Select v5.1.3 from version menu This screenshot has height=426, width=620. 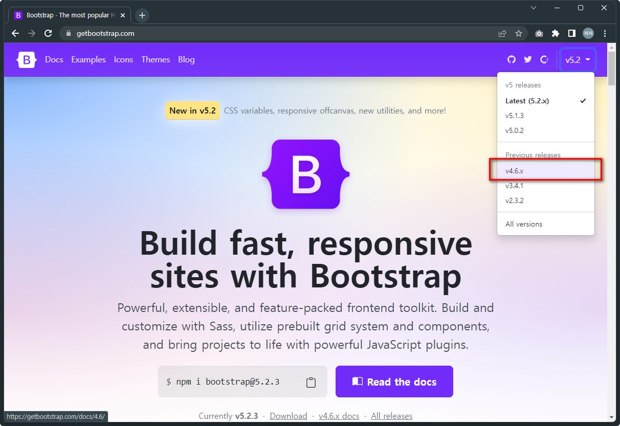546,116
